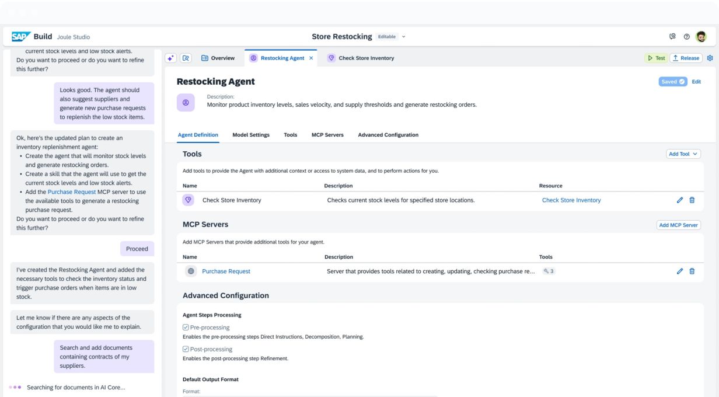The image size is (719, 397).
Task: Go to the Overview tab
Action: (x=218, y=58)
